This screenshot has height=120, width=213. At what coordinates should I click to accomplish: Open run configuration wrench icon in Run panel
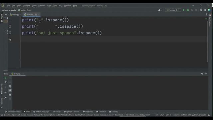click(5, 82)
